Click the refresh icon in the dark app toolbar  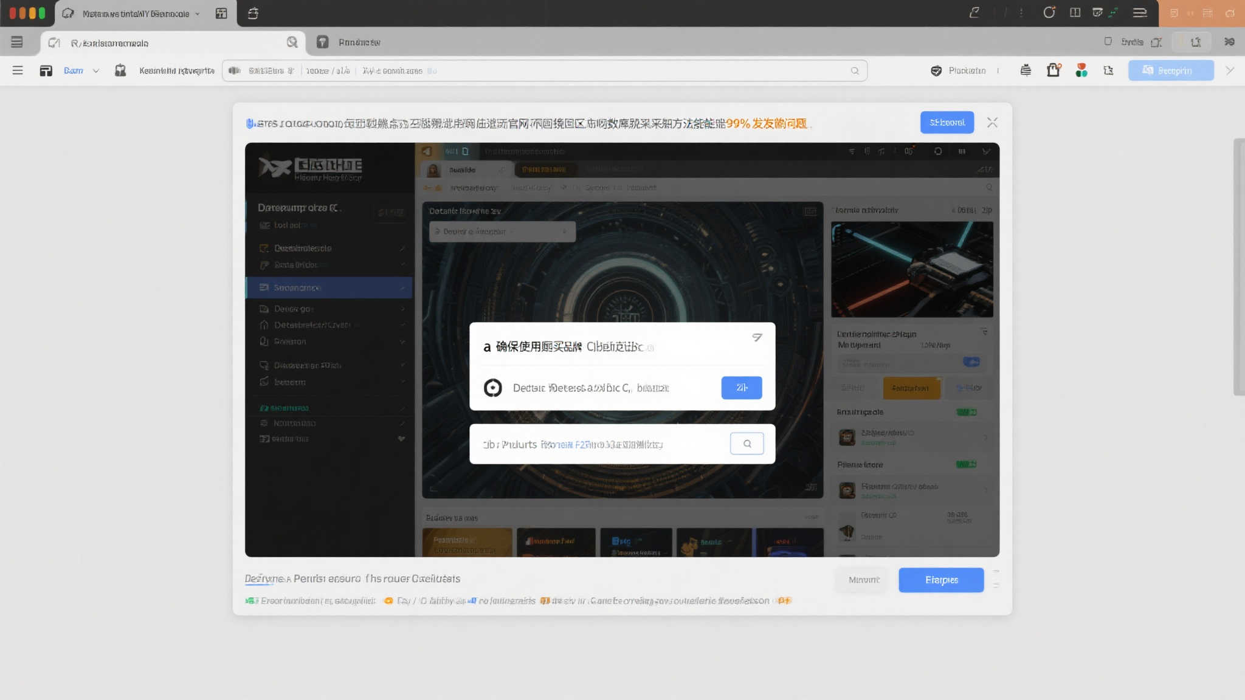coord(939,151)
